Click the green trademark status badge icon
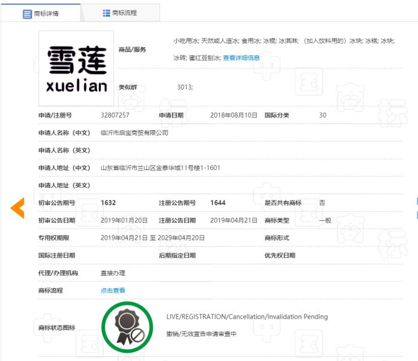418x361 pixels. tap(127, 327)
